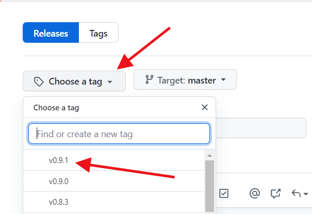Select tag v0.9.1
Screen dimensions: 312x214
[x=114, y=160]
